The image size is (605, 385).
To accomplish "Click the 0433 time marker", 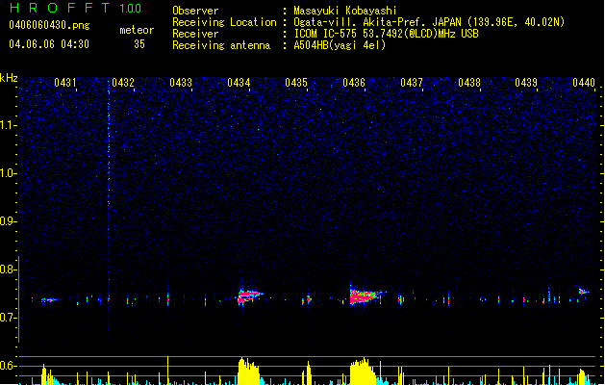I will tap(181, 83).
